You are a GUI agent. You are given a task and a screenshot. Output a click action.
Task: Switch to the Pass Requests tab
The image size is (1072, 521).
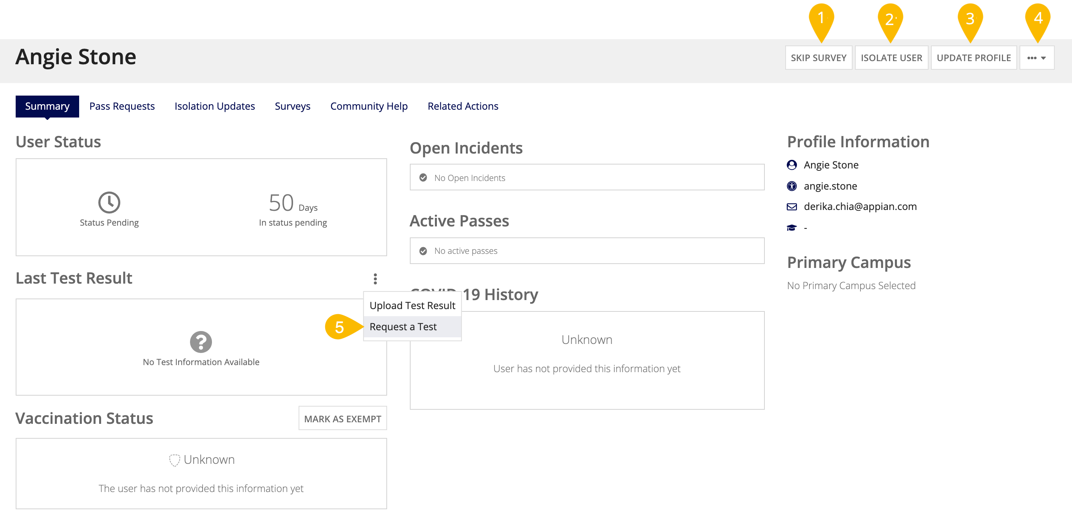point(122,106)
